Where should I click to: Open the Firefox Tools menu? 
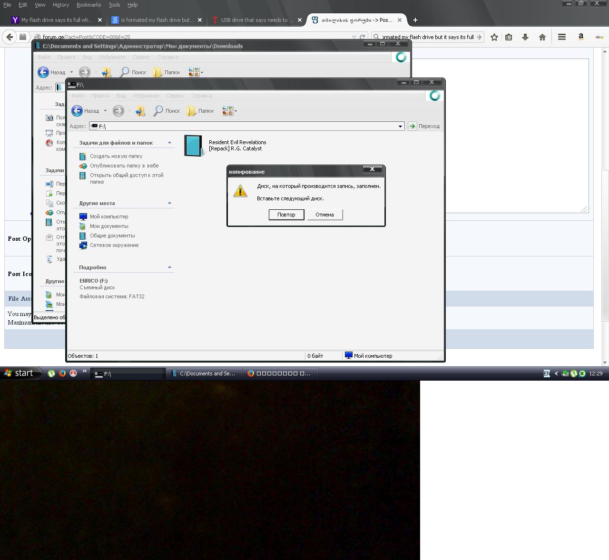click(x=114, y=5)
